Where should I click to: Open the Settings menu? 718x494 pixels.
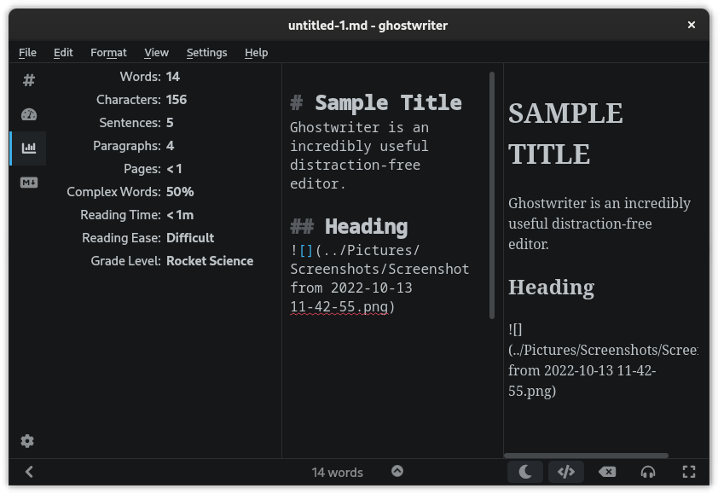[206, 53]
